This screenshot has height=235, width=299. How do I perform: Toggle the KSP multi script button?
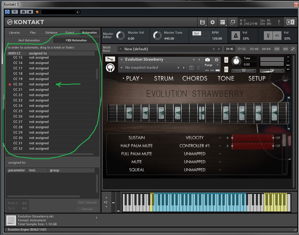pos(277,49)
